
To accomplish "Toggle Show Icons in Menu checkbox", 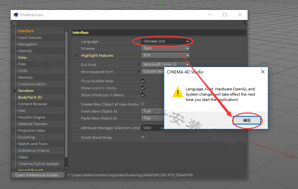I will tap(143, 88).
